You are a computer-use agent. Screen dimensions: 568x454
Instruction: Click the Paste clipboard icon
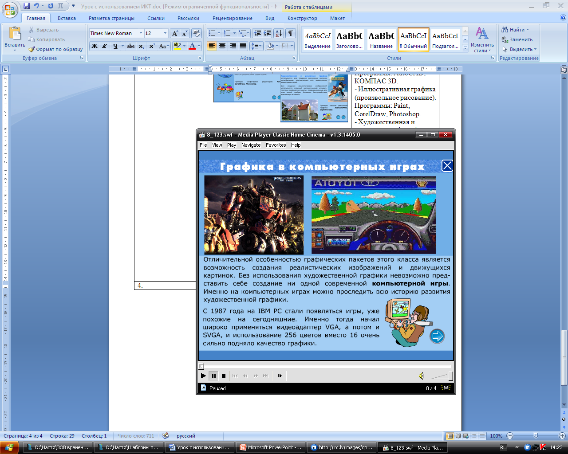(15, 34)
